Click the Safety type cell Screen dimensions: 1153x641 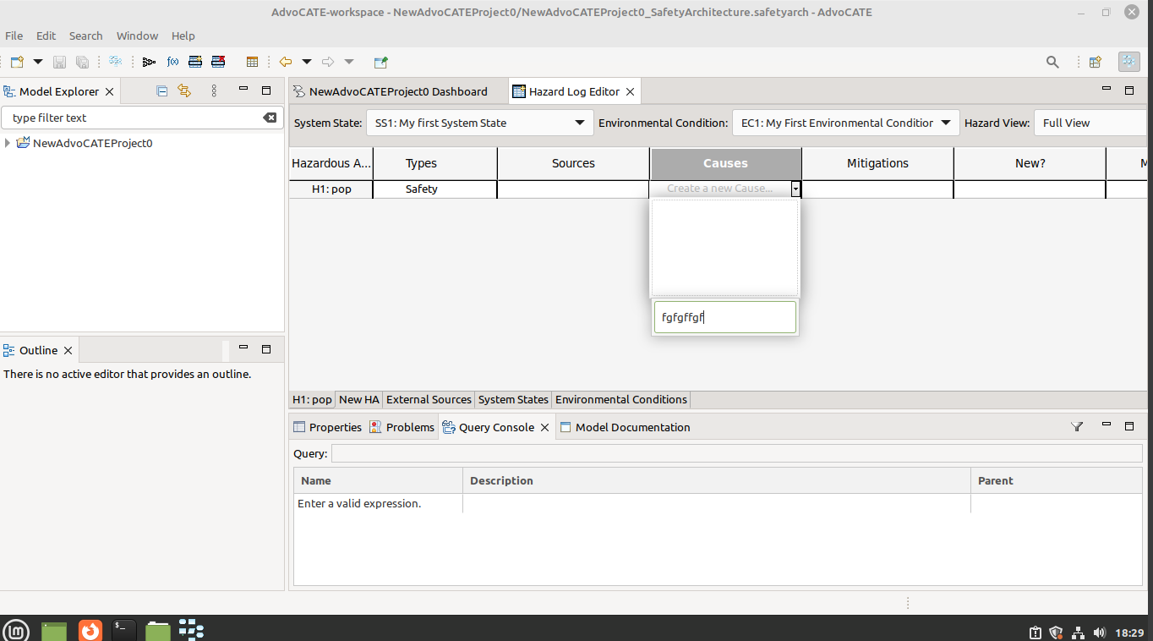click(434, 189)
